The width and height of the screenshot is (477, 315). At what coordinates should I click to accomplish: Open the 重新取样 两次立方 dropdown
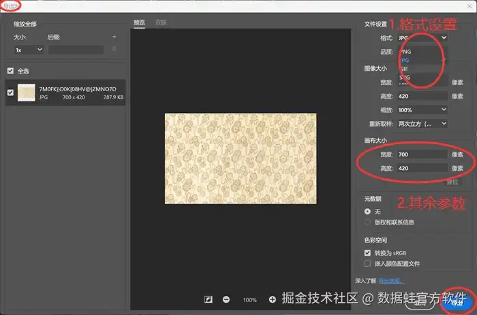422,124
